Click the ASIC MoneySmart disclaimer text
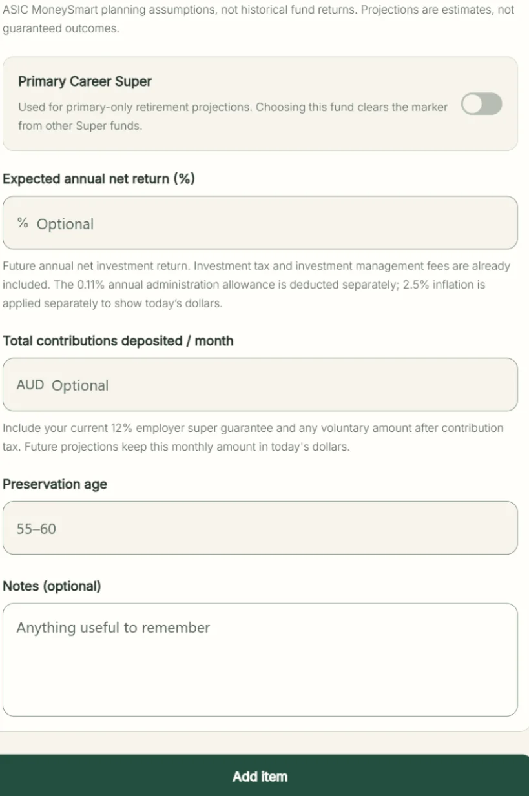The width and height of the screenshot is (529, 796). 258,19
